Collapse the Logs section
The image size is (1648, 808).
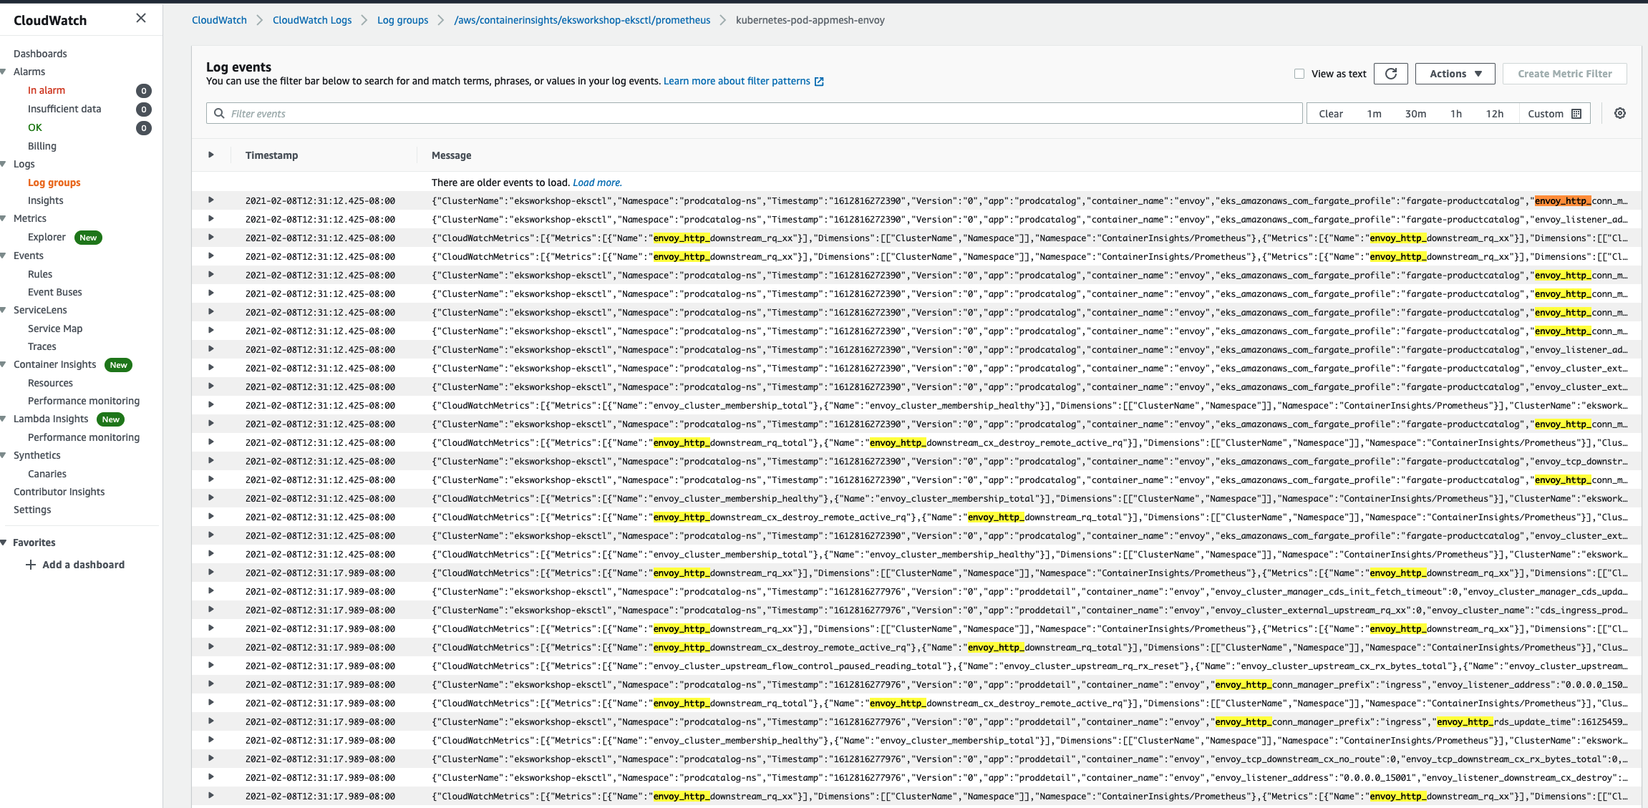click(x=4, y=164)
